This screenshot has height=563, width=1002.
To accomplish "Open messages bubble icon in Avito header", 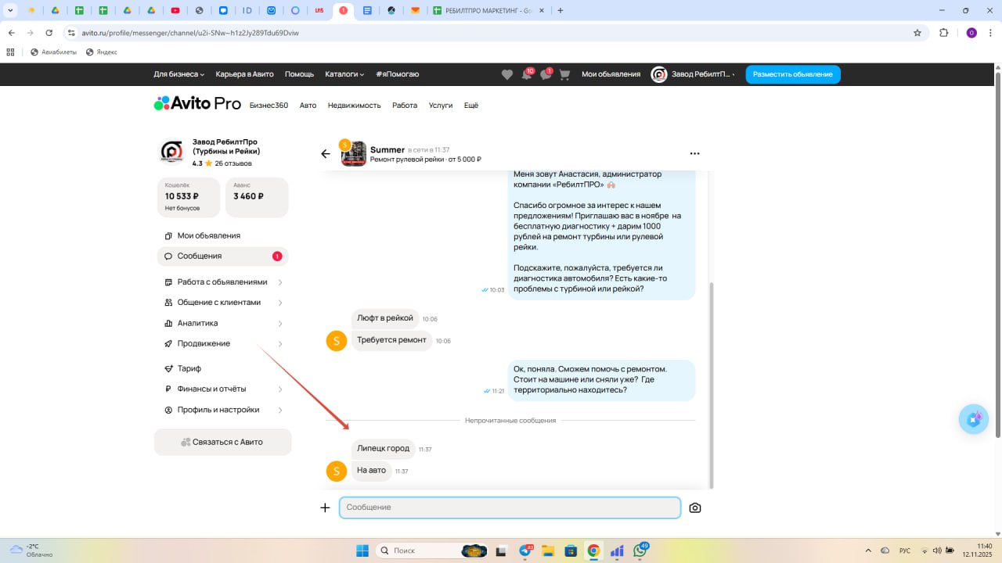I will 546,74.
